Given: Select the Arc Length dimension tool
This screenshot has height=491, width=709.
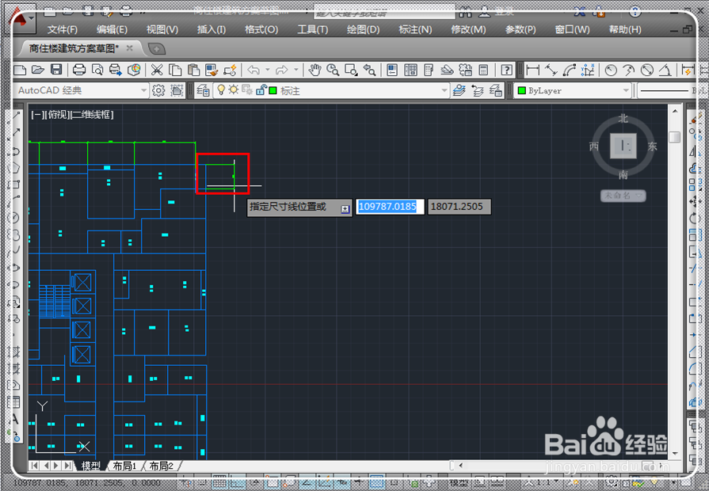Looking at the screenshot, I should coord(570,70).
